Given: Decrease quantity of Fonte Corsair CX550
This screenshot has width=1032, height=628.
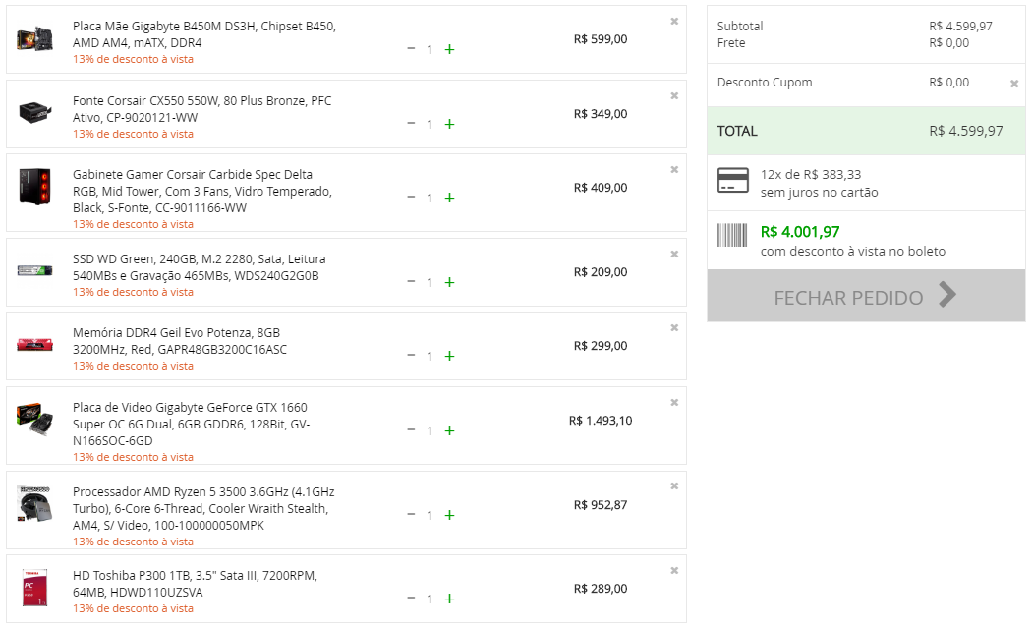Looking at the screenshot, I should [x=412, y=123].
